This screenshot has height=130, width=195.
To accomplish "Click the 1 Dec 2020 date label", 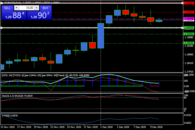I will (106, 127).
